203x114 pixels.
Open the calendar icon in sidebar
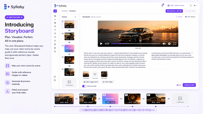[55, 26]
